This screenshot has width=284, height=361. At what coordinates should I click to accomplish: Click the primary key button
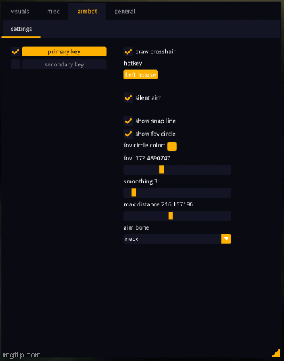pyautogui.click(x=64, y=51)
